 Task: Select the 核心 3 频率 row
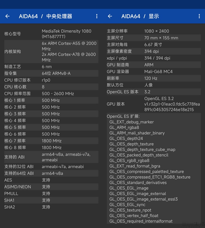pos(51,114)
